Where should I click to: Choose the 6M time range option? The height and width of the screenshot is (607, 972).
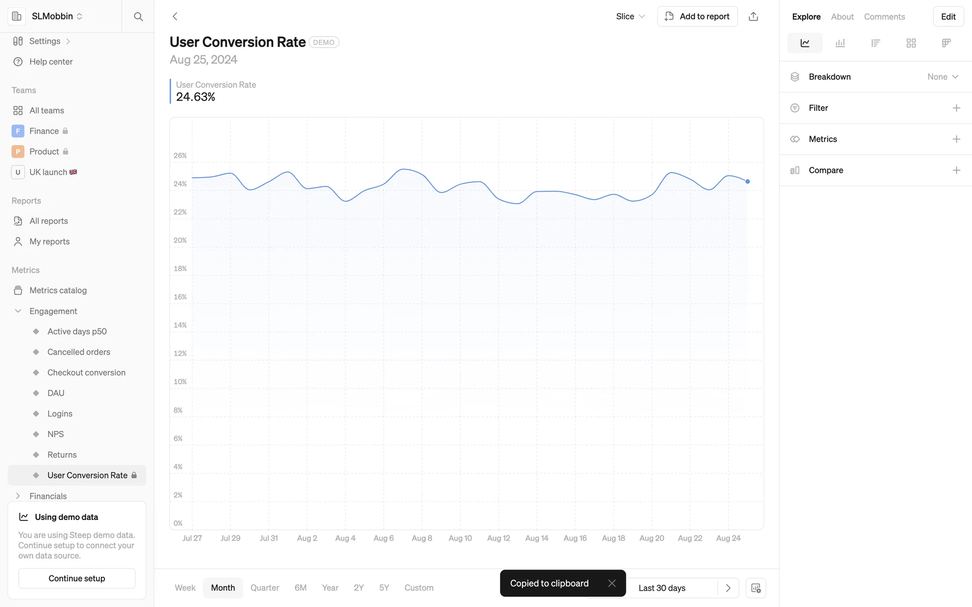(x=300, y=588)
